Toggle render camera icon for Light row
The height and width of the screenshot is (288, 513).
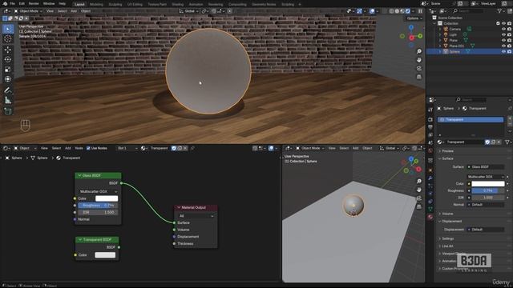(509, 34)
